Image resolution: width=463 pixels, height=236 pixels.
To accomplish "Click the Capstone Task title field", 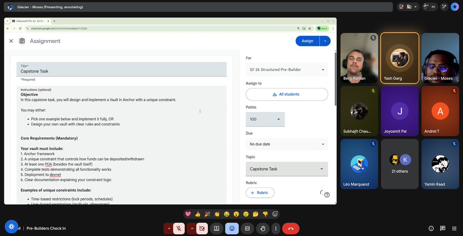I will [x=122, y=69].
